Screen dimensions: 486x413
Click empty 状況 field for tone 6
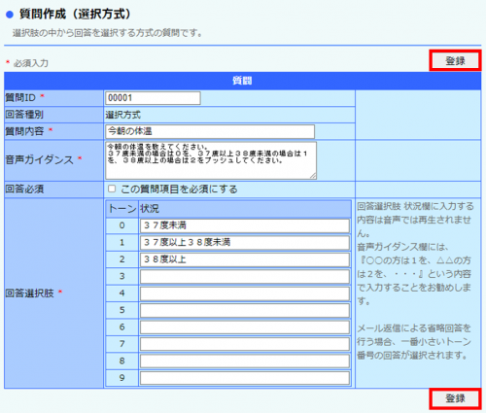[245, 327]
